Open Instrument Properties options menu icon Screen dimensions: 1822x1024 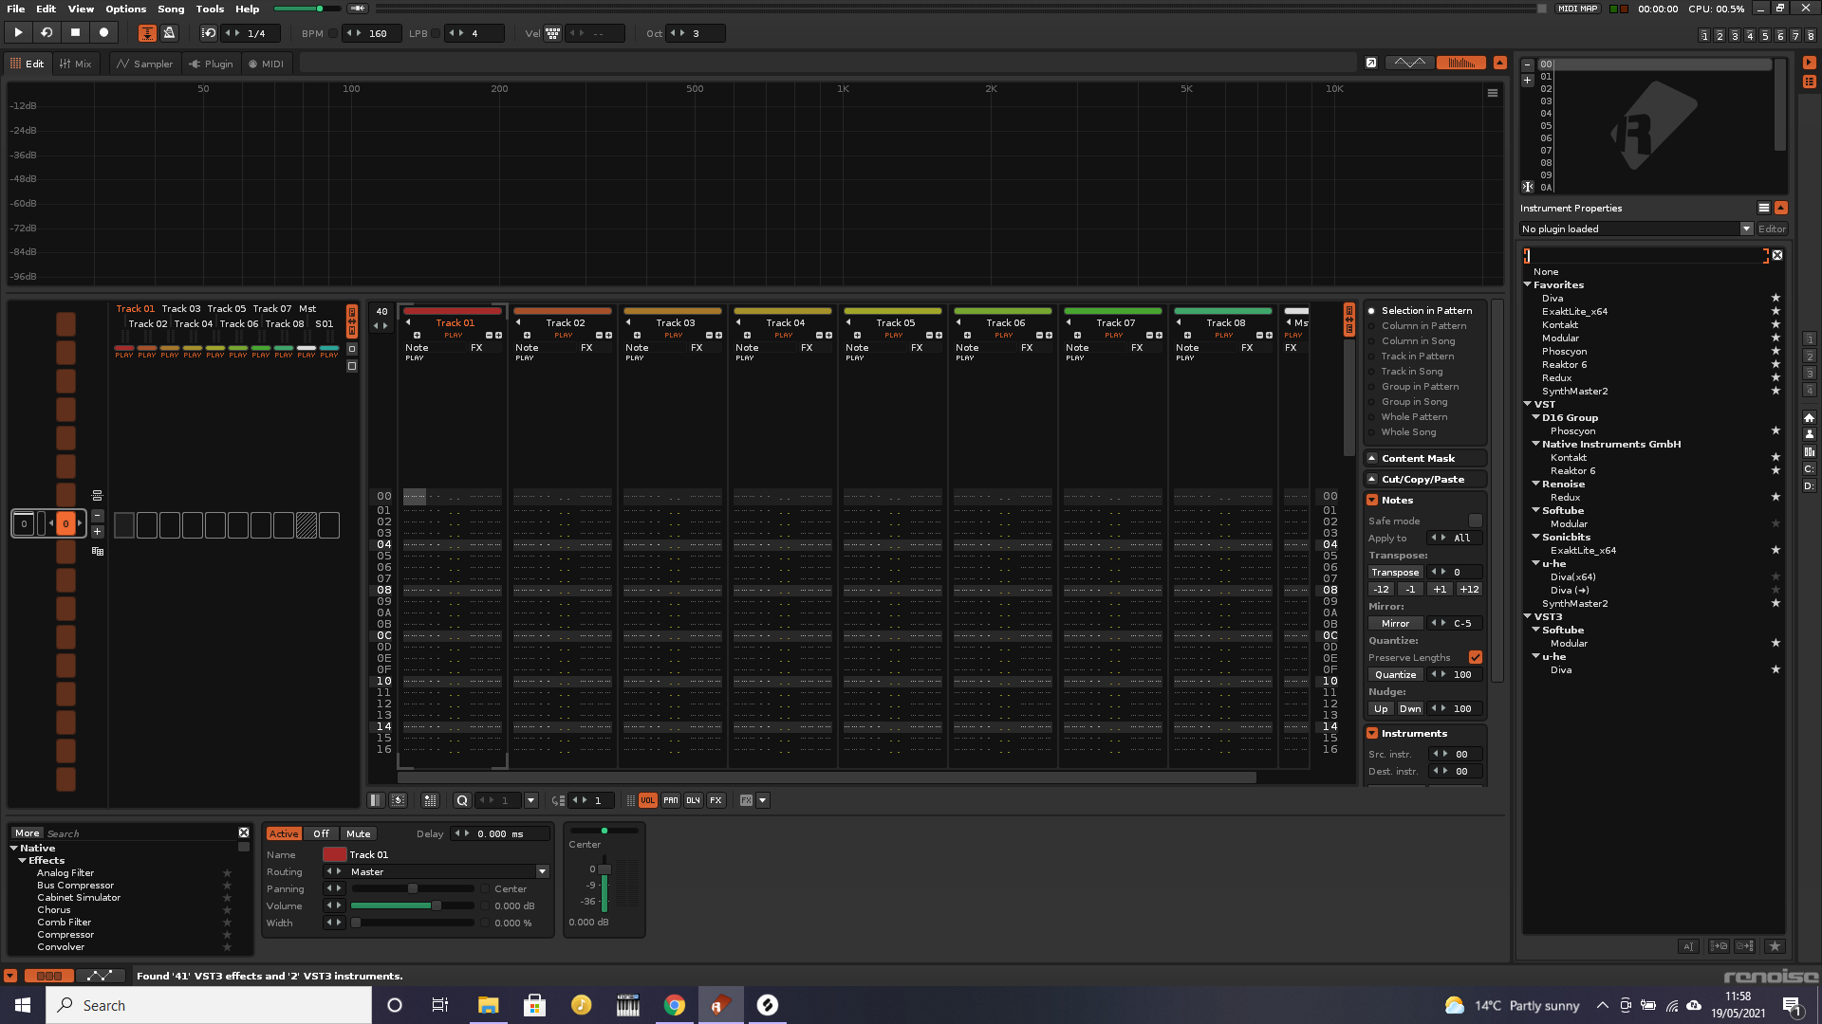[1764, 208]
